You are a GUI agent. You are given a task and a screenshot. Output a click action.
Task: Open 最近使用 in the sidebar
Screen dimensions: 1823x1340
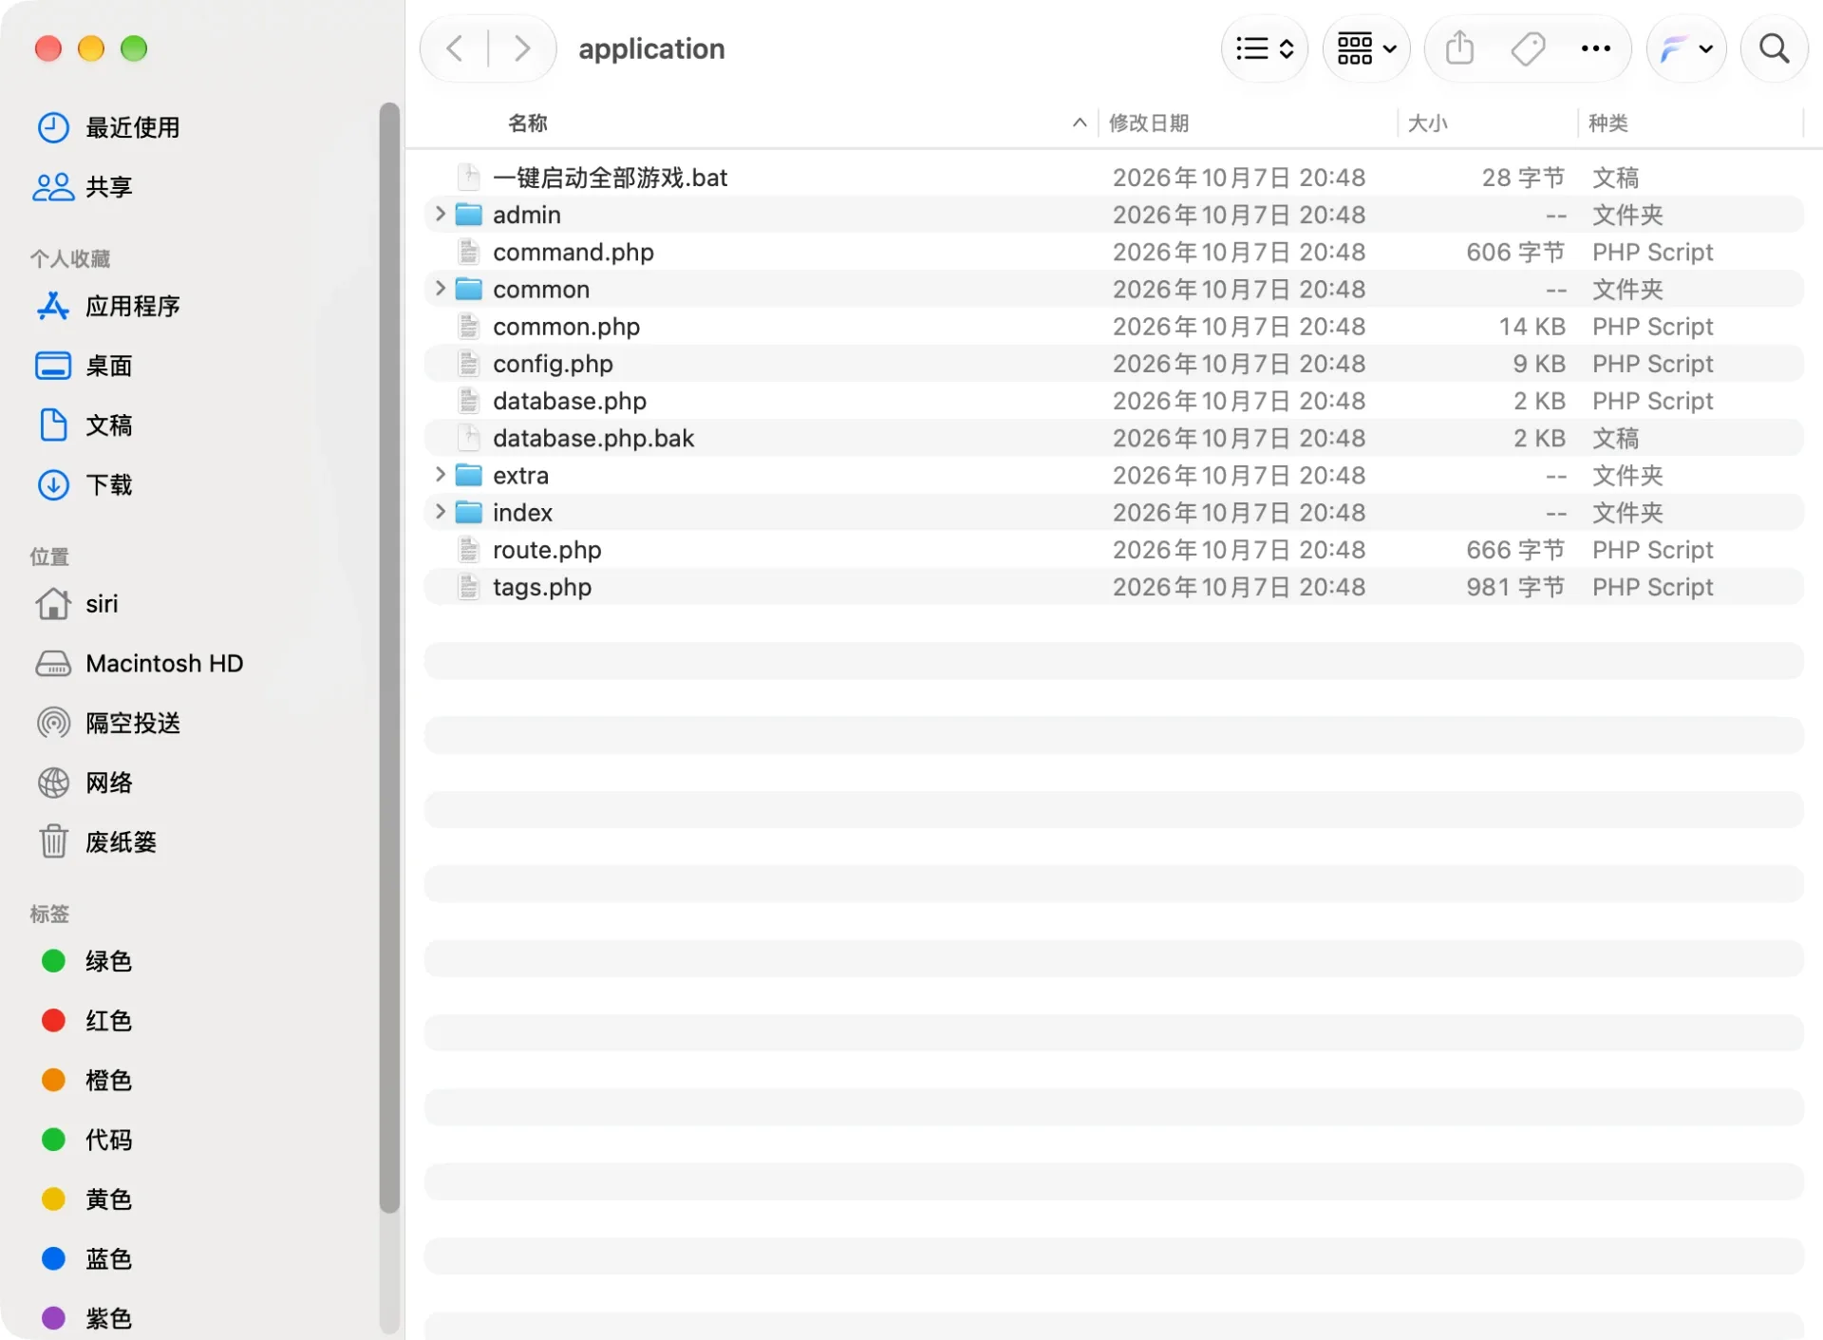point(108,127)
